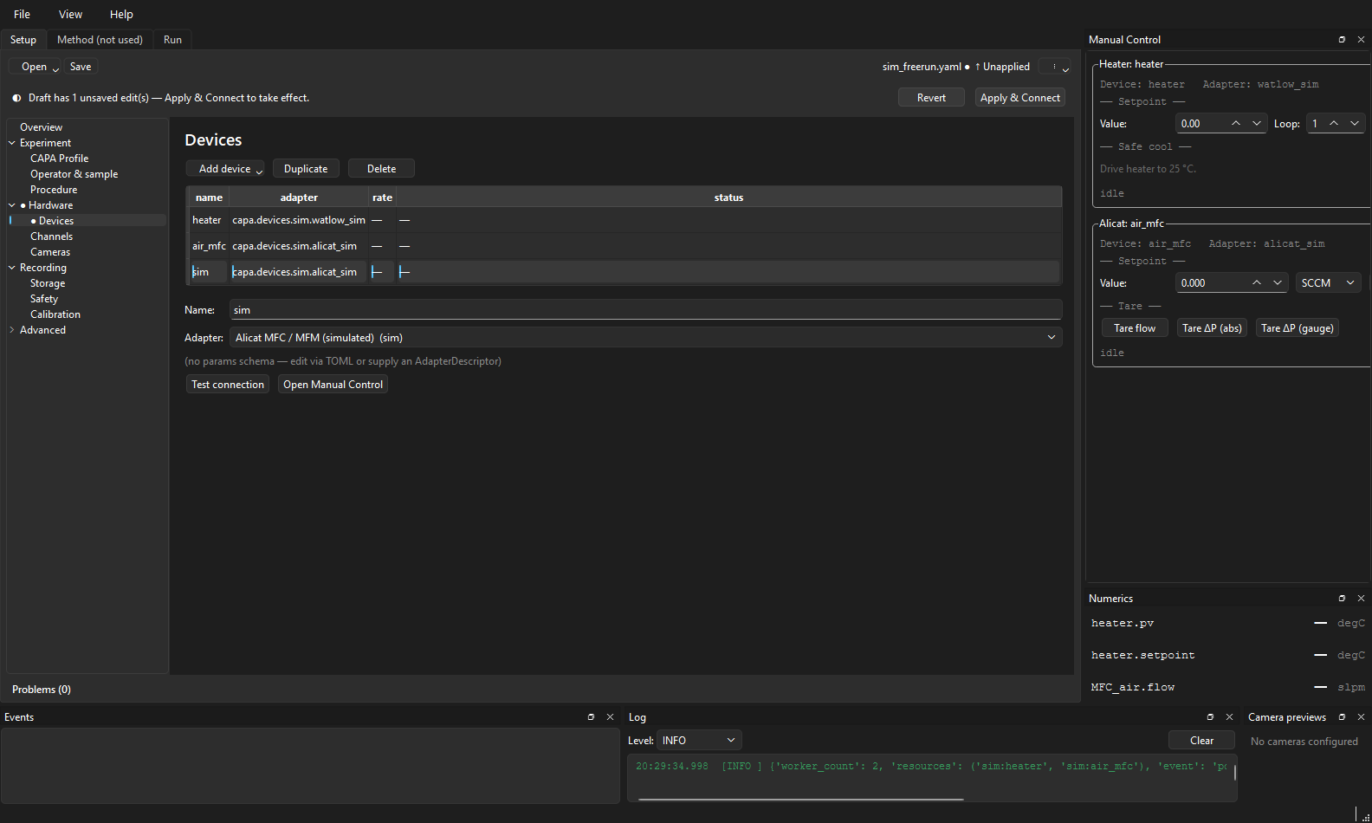
Task: Close the Camera previews panel
Action: coord(1361,717)
